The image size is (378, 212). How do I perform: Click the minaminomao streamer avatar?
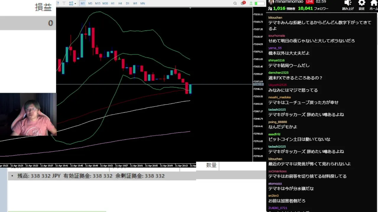(271, 2)
